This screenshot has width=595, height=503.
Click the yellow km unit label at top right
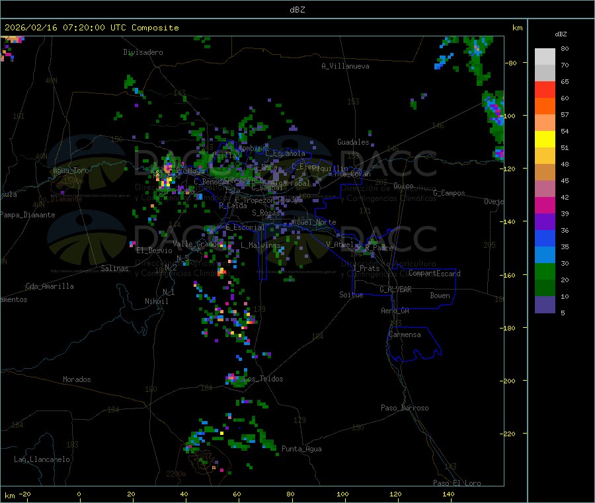click(x=517, y=28)
